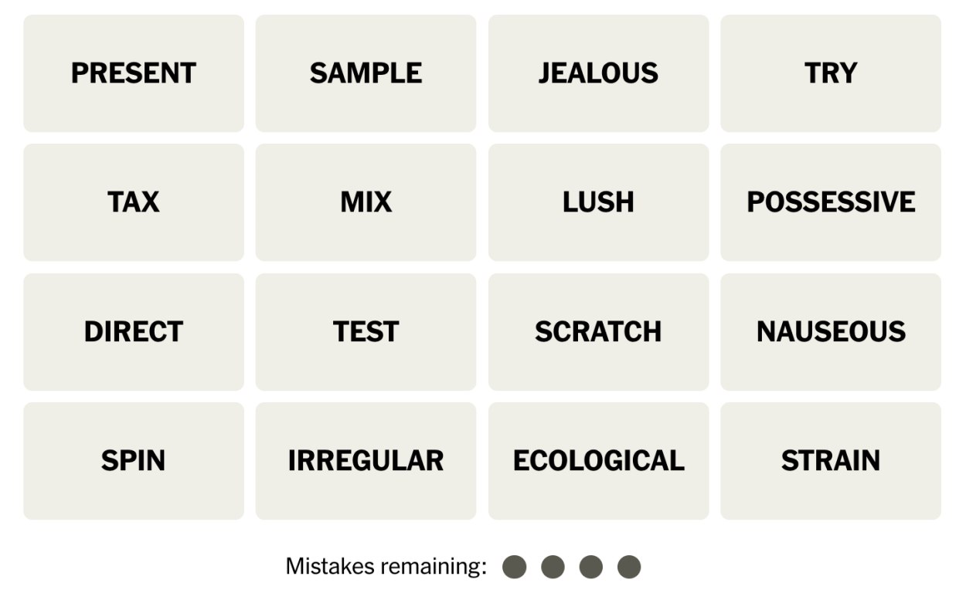Toggle the JEALOUS tile
966x600 pixels.
(599, 73)
